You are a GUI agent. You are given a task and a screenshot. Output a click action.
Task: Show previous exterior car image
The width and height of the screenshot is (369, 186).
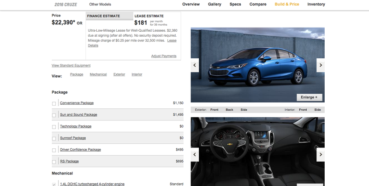coord(195,65)
